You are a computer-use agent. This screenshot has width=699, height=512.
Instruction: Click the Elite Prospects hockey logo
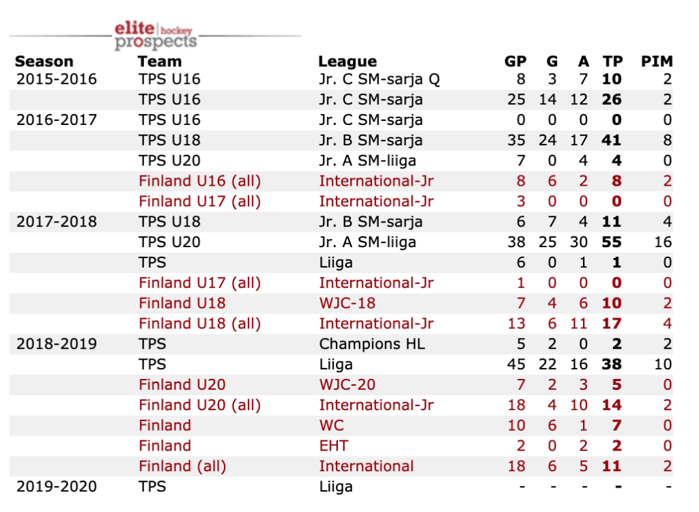point(155,35)
